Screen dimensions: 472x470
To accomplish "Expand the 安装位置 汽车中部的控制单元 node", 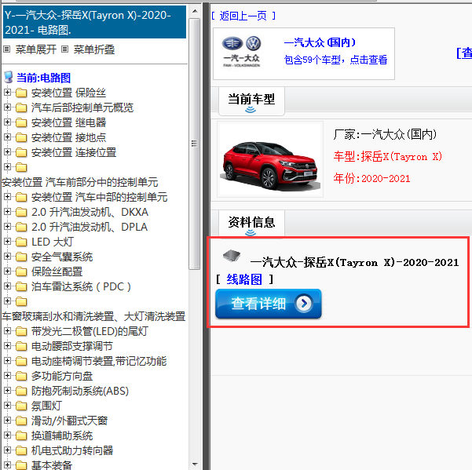I will point(8,197).
